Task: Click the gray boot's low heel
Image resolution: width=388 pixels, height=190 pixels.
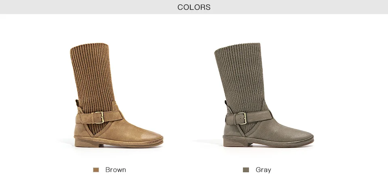Action: 237,142
